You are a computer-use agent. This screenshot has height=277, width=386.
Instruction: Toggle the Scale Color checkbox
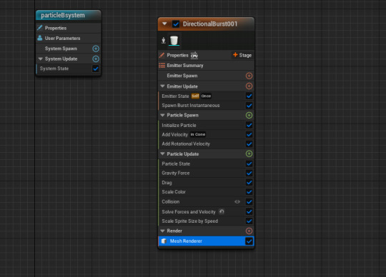(249, 192)
